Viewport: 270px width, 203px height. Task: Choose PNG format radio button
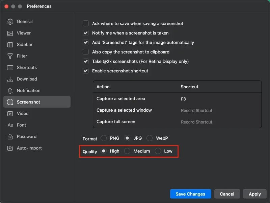104,138
